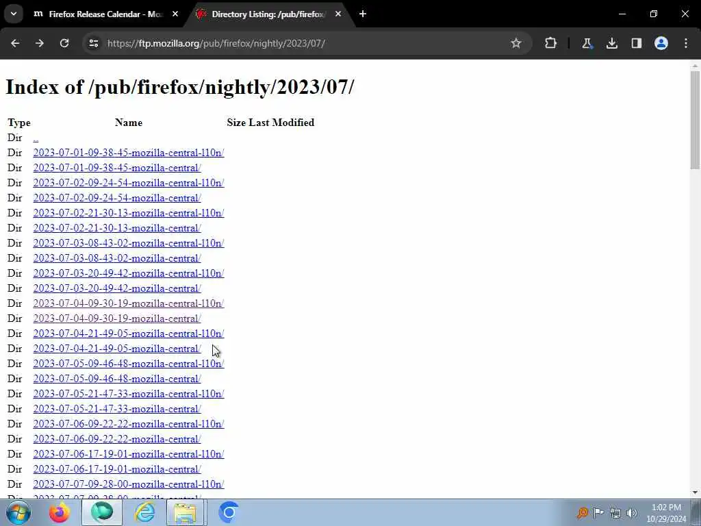This screenshot has height=526, width=701.
Task: Open 2023-07-01-09-38-45-mozilla-central/ folder
Action: (x=117, y=168)
